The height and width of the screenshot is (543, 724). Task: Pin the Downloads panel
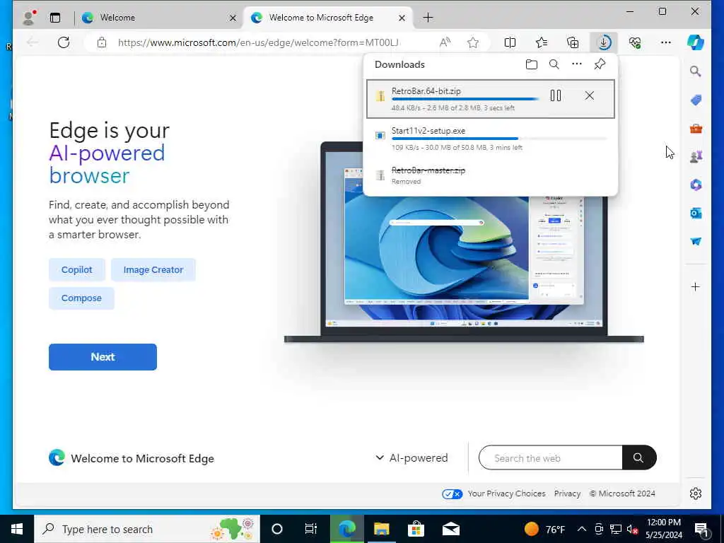point(600,64)
